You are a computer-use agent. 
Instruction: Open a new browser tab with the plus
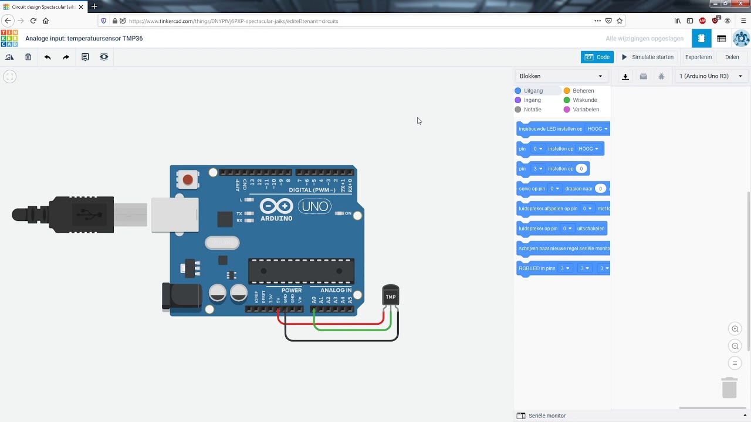coord(94,6)
